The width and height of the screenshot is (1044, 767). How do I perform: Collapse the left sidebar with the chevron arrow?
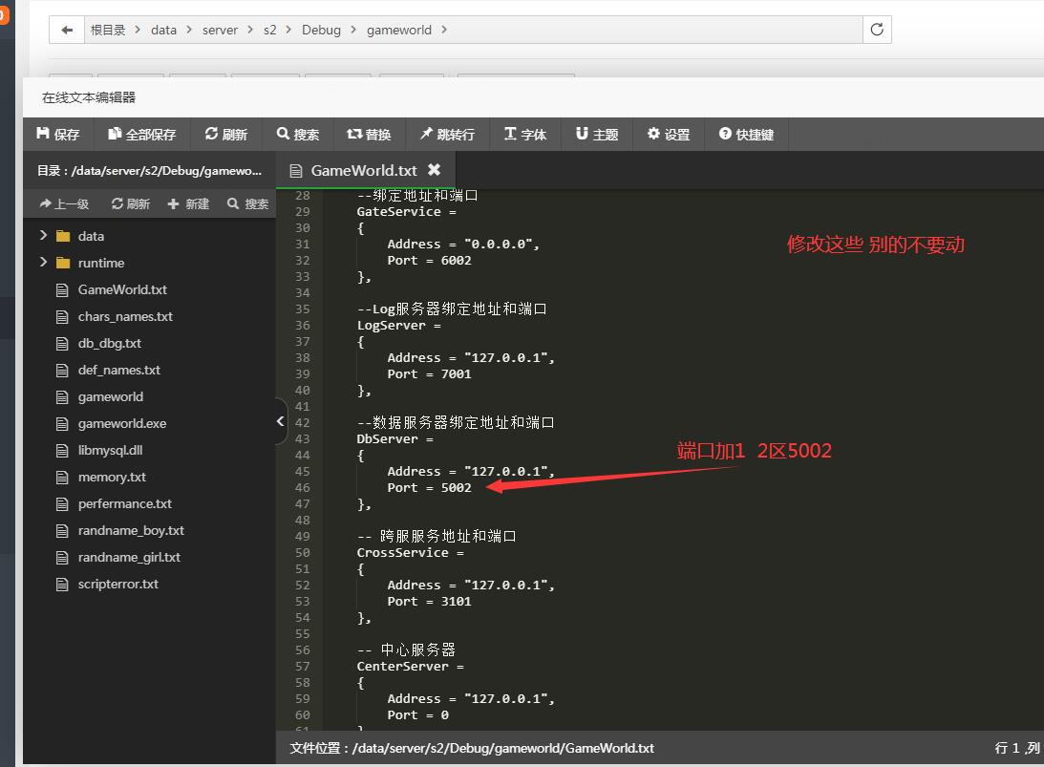[280, 420]
